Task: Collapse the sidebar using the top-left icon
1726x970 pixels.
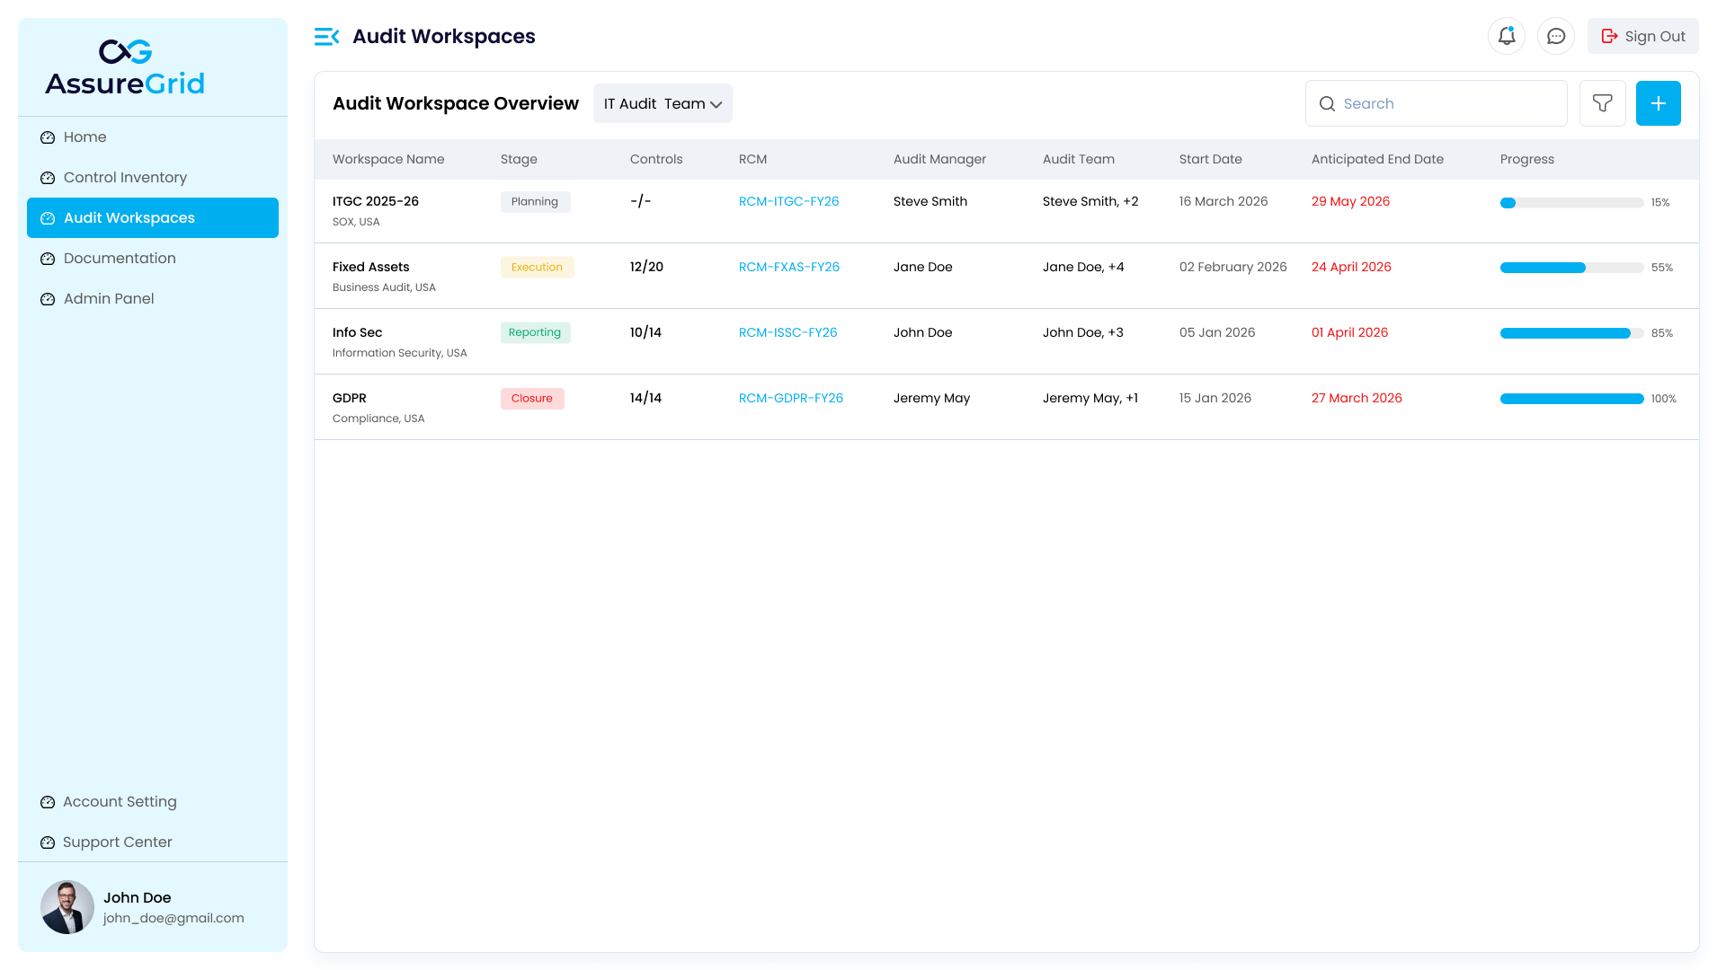Action: 326,36
